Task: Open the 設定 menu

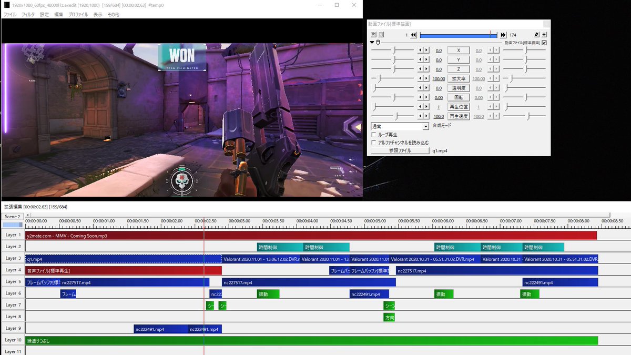Action: [45, 15]
